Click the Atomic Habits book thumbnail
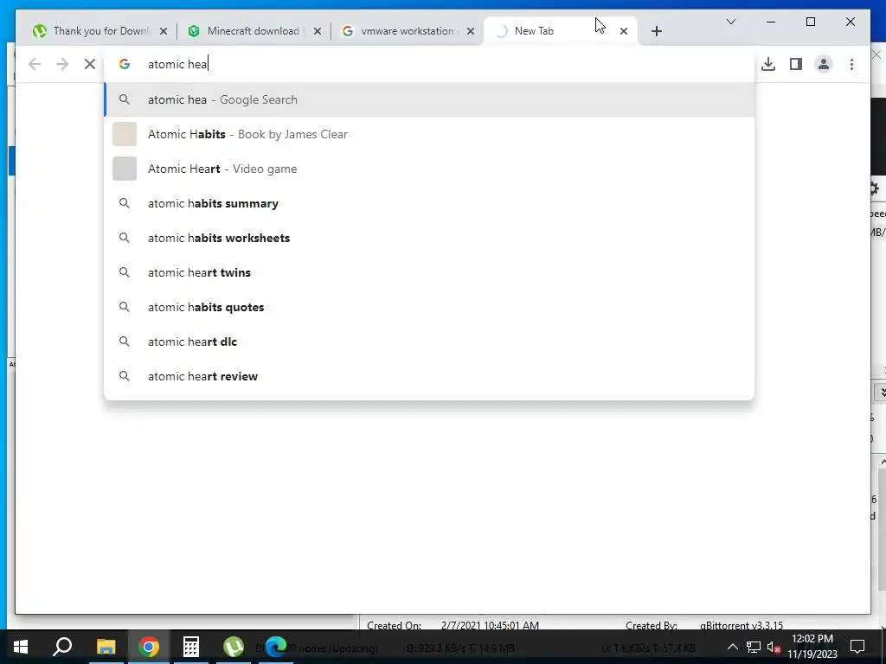The image size is (886, 664). [x=125, y=134]
